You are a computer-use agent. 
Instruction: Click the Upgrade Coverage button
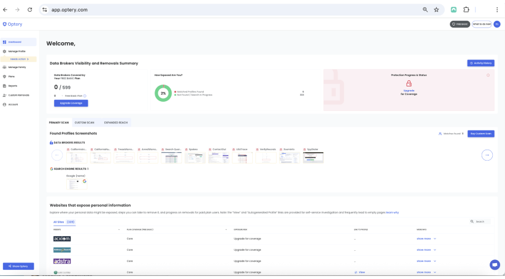click(x=71, y=103)
